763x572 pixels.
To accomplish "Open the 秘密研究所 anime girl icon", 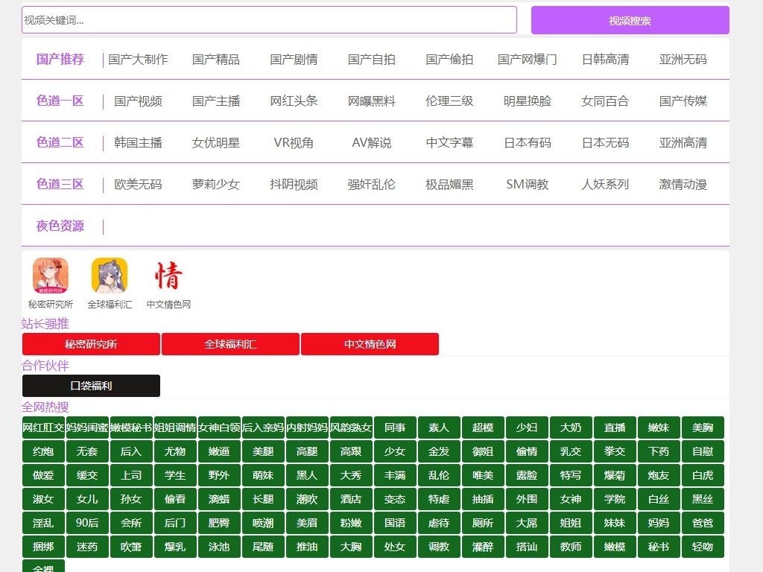I will 51,276.
